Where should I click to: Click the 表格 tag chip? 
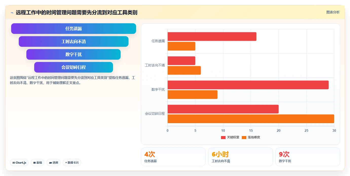click(38, 163)
